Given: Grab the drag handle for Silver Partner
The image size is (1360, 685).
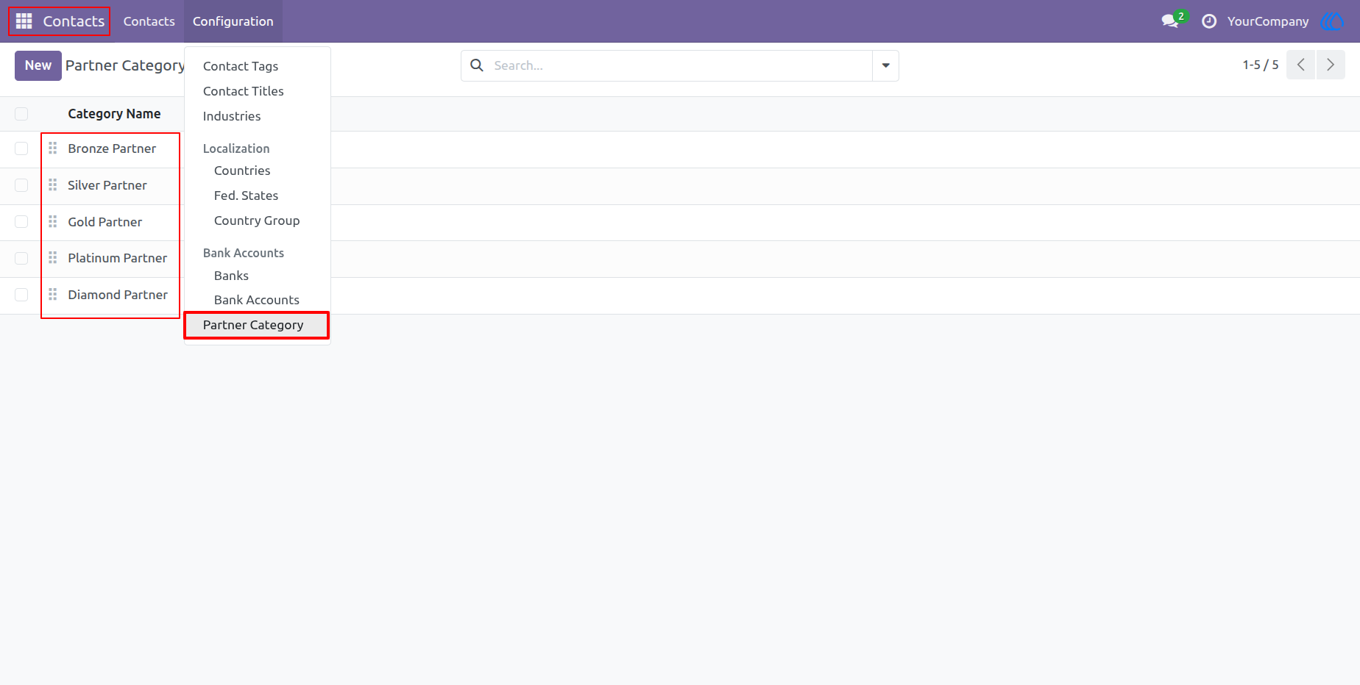Looking at the screenshot, I should click(x=52, y=185).
